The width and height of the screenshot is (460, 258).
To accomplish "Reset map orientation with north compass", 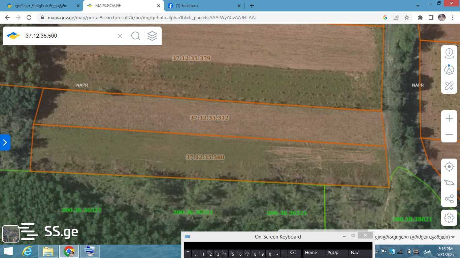I will (449, 69).
